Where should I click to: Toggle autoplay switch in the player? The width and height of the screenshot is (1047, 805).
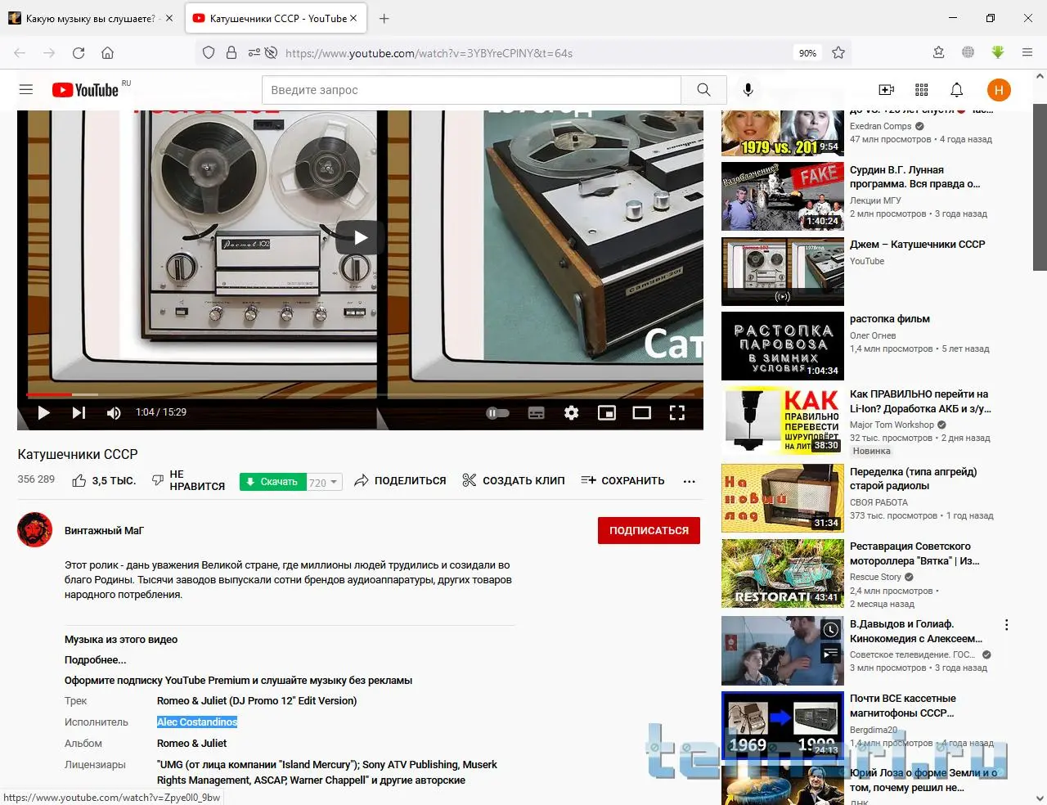coord(497,413)
